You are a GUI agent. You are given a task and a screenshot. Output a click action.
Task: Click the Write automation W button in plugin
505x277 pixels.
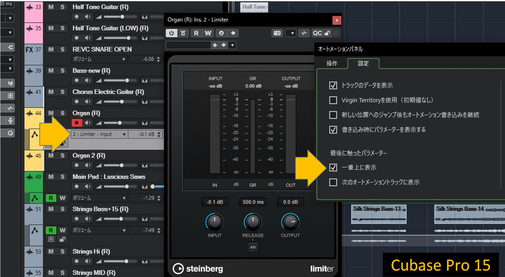tap(208, 33)
